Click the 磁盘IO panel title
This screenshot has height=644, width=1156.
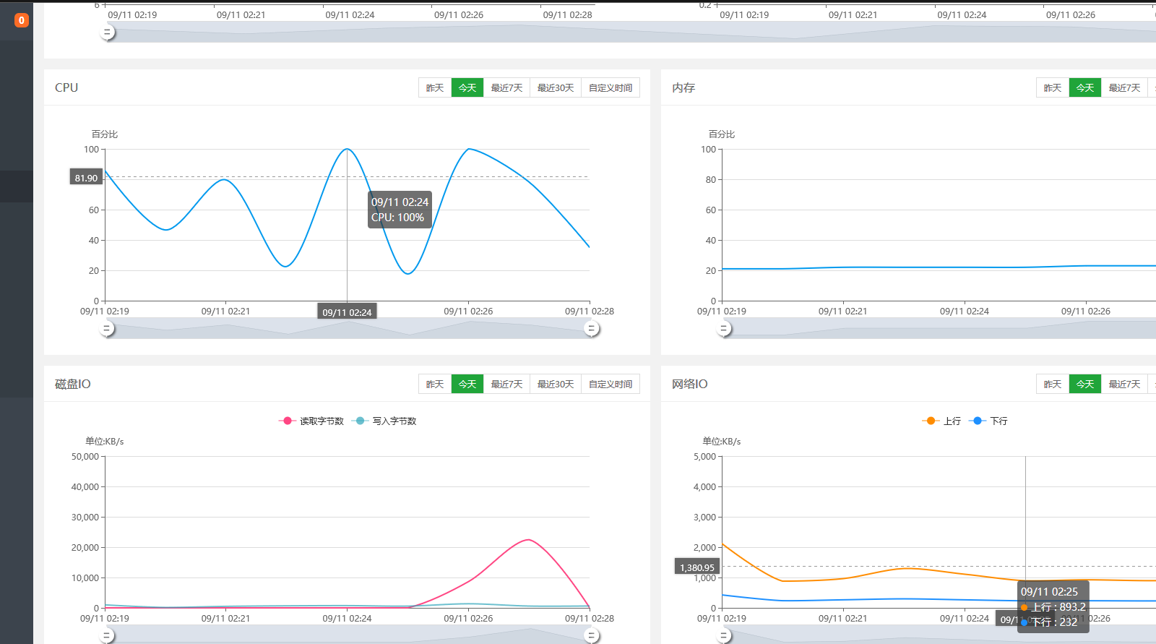tap(73, 384)
